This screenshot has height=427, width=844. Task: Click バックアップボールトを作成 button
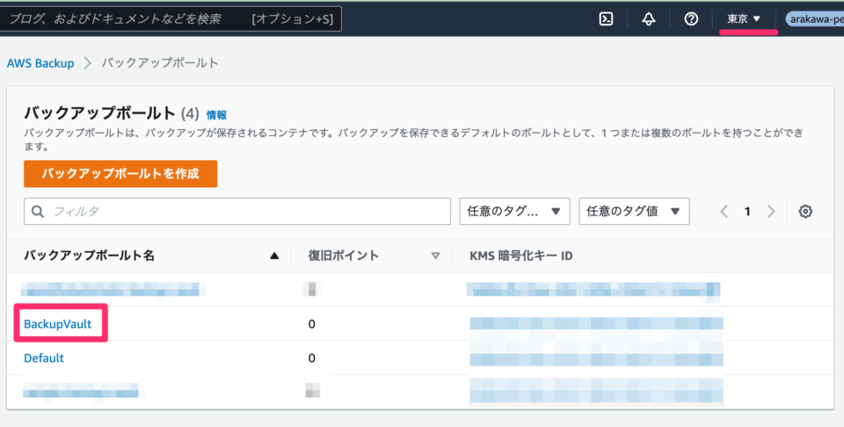(x=120, y=174)
